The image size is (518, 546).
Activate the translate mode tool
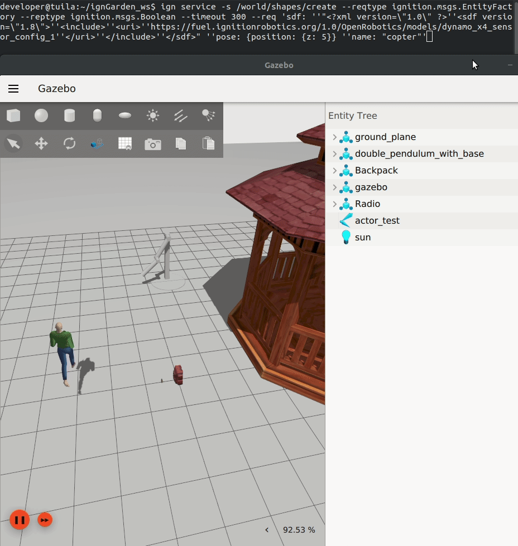(41, 143)
